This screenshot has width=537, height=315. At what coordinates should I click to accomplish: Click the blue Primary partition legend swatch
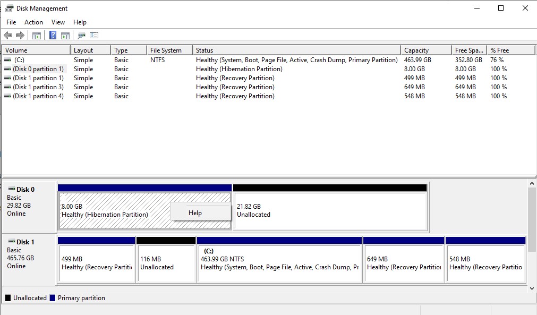[53, 298]
